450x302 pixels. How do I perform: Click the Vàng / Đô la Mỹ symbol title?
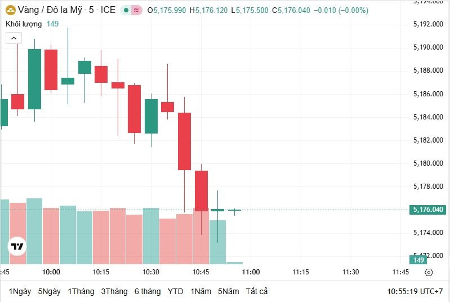(50, 10)
